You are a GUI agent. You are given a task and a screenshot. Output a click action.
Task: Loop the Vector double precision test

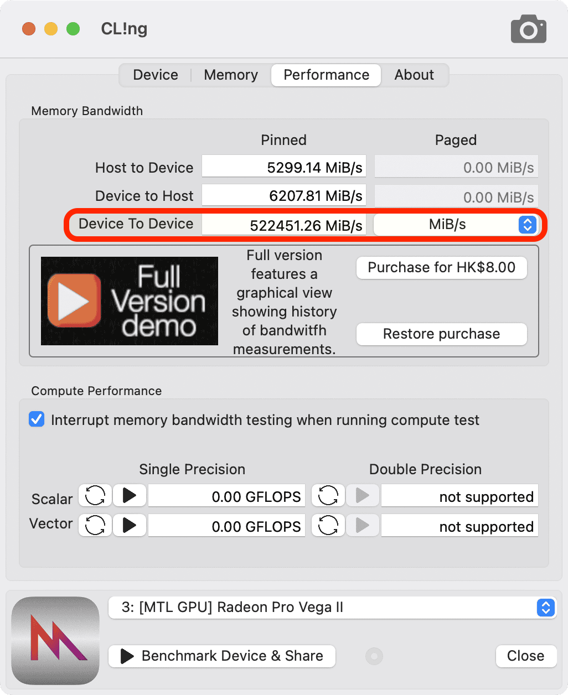pyautogui.click(x=328, y=525)
